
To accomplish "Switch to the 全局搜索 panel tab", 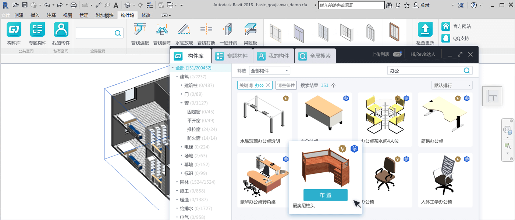I will (x=315, y=56).
